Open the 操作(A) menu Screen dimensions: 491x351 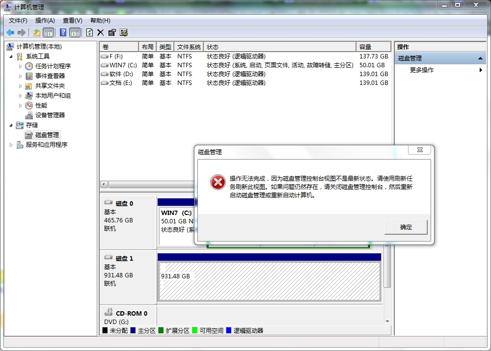45,21
